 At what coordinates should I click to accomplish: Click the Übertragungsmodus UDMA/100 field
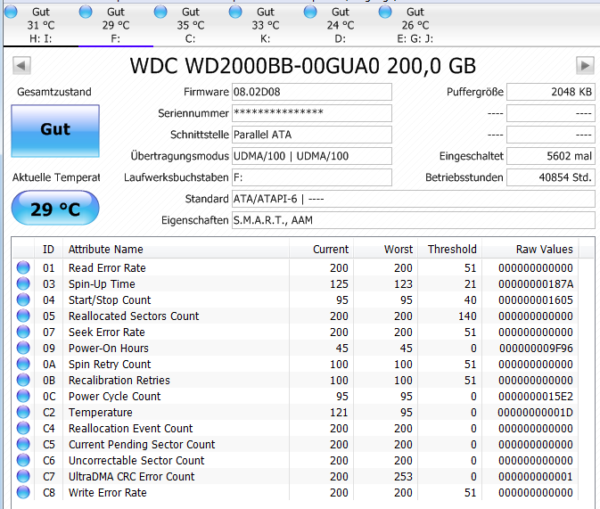coord(312,156)
